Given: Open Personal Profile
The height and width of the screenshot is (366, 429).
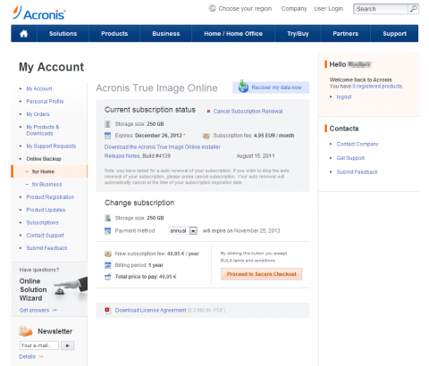Looking at the screenshot, I should click(45, 102).
